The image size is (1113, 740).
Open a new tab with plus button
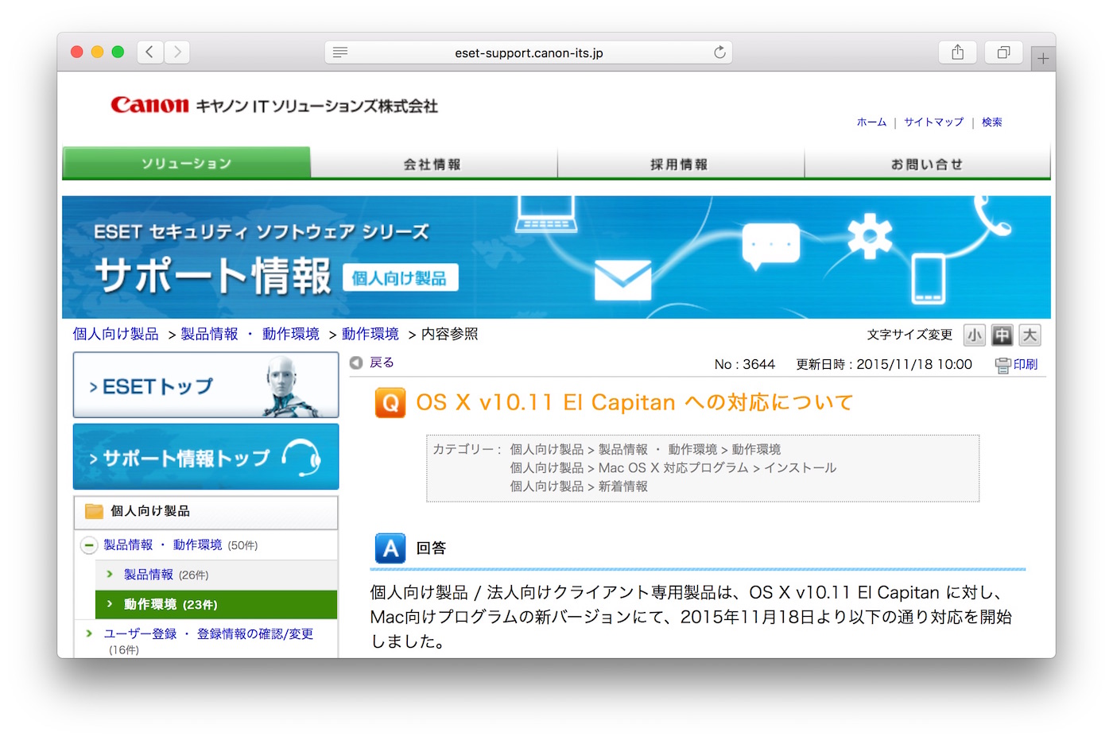(1043, 58)
